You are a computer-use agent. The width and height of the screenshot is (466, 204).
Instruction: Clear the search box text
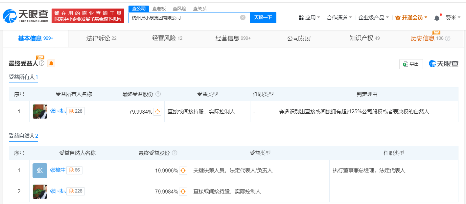(x=243, y=18)
